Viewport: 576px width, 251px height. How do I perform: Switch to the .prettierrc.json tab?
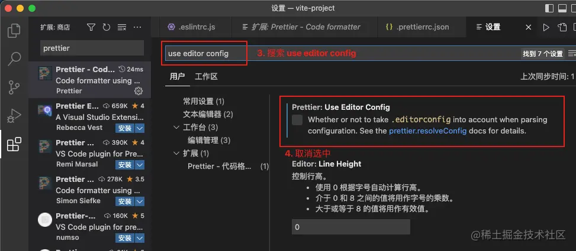click(417, 27)
